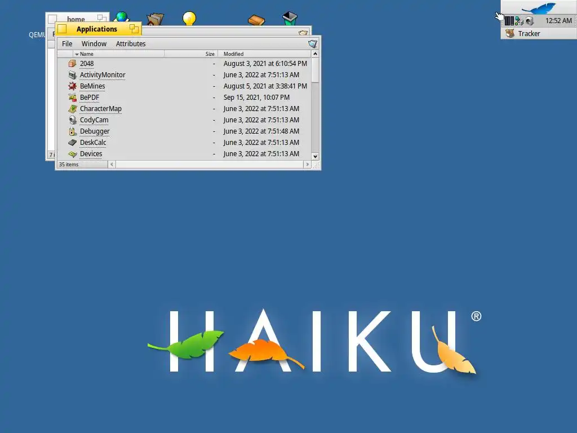Sort by the Name column header
Viewport: 577px width, 433px height.
[118, 54]
